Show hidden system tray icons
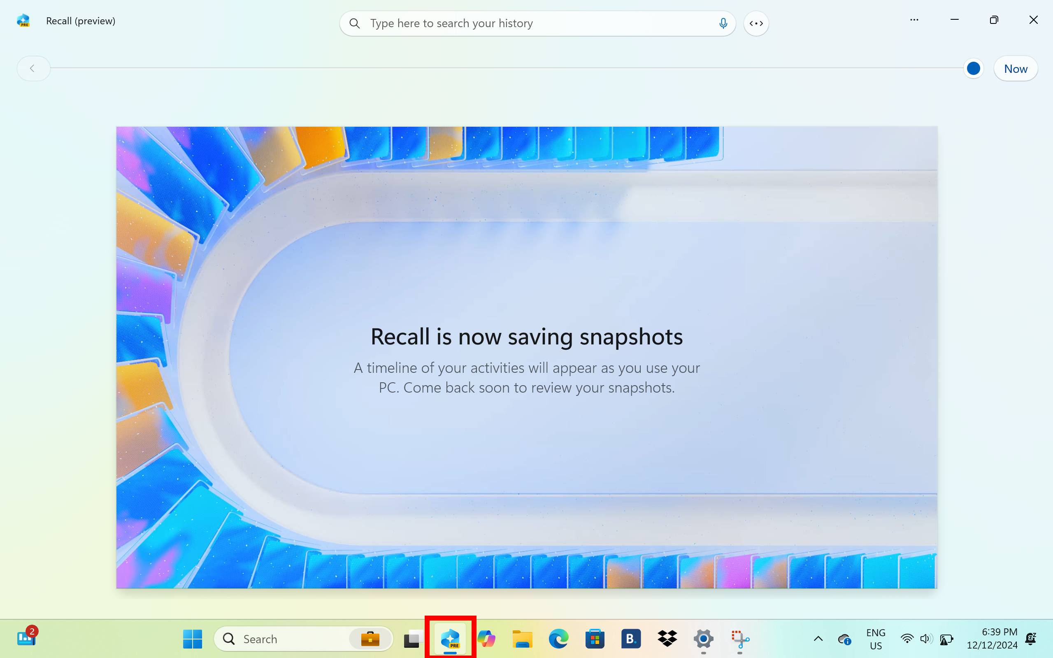Image resolution: width=1053 pixels, height=658 pixels. [x=818, y=639]
